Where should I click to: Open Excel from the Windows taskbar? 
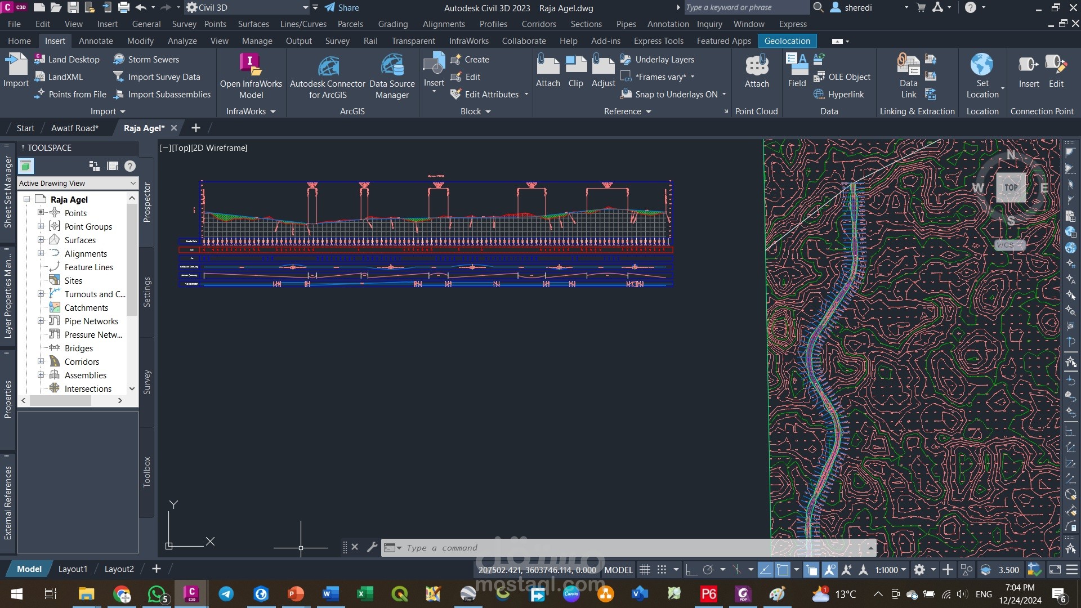pyautogui.click(x=364, y=593)
